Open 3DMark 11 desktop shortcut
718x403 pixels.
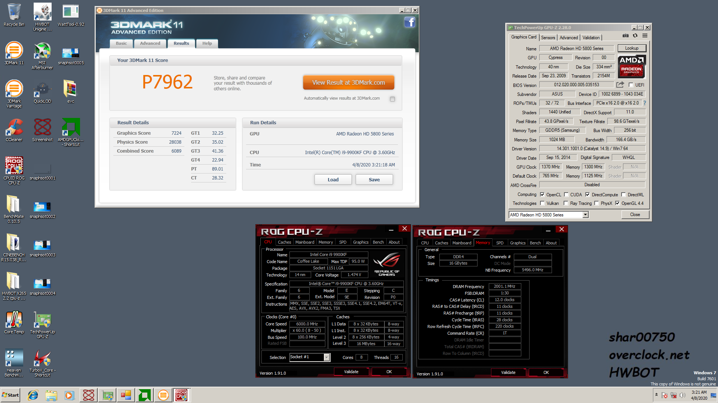pos(14,53)
